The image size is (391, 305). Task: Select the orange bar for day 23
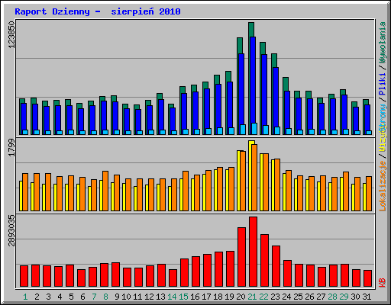pyautogui.click(x=277, y=185)
